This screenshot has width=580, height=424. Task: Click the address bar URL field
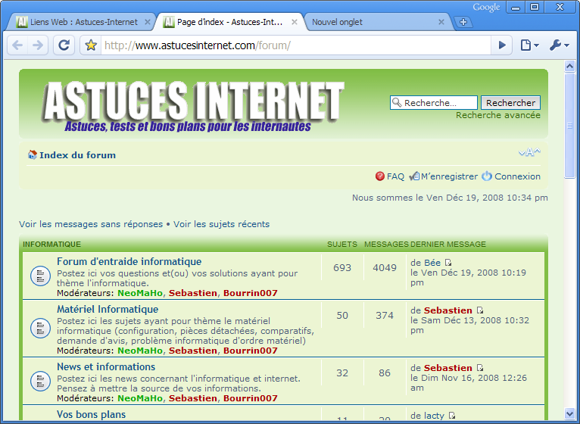tap(296, 45)
